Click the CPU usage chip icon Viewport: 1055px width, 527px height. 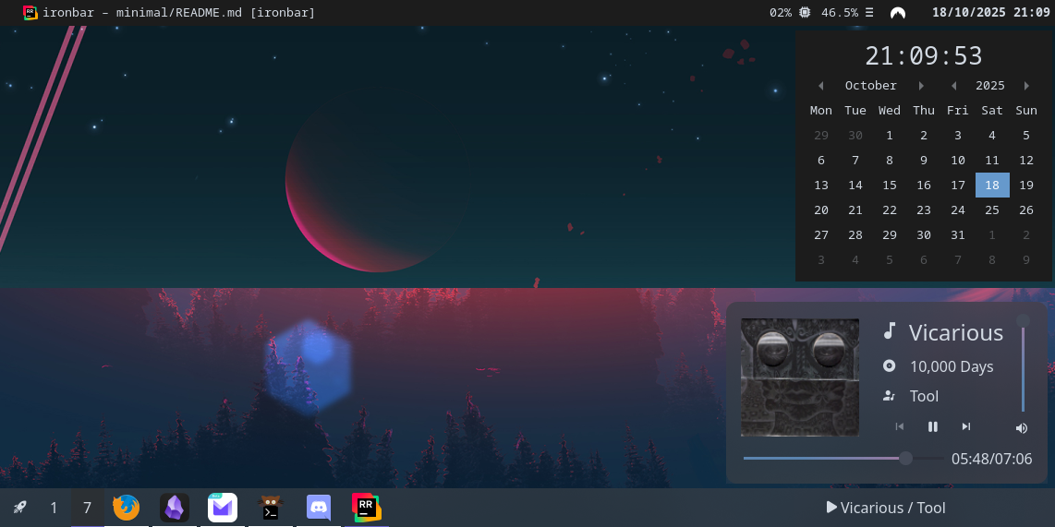[805, 13]
